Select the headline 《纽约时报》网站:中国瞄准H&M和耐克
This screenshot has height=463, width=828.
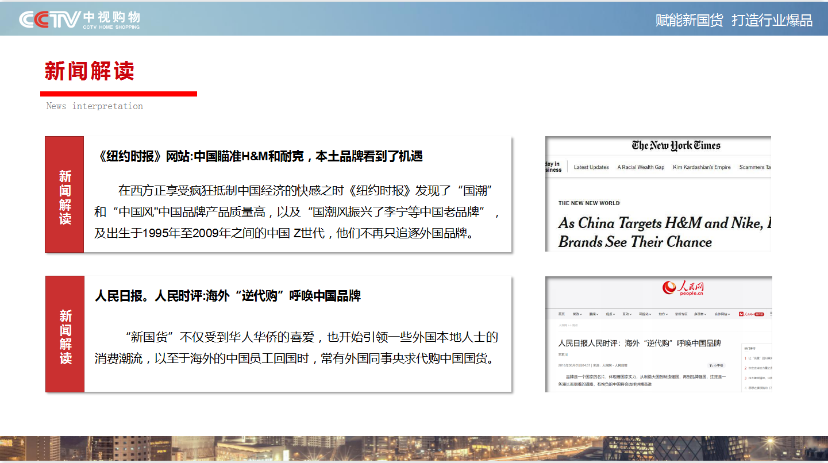click(x=258, y=156)
